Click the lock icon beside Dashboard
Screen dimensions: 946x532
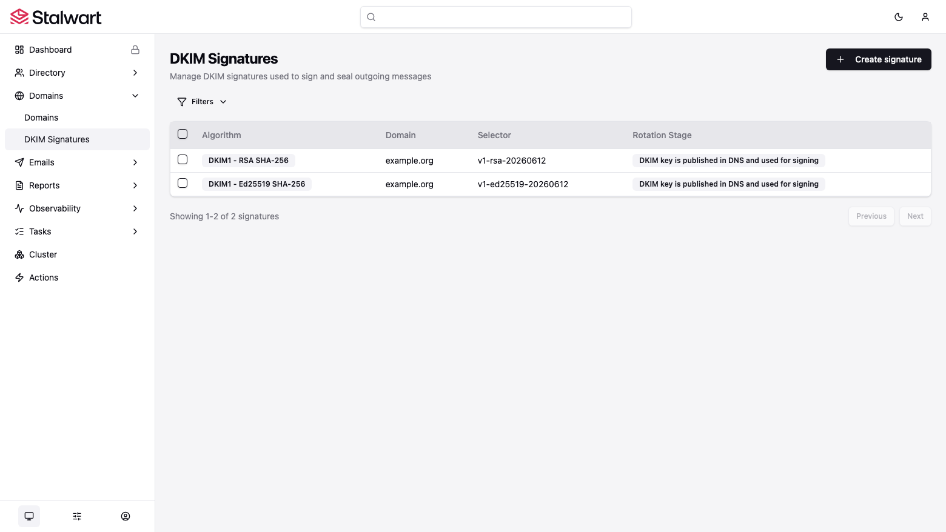pos(135,50)
